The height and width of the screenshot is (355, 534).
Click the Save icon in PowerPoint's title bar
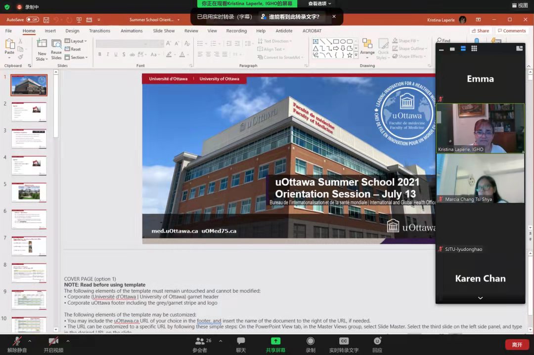tap(46, 20)
